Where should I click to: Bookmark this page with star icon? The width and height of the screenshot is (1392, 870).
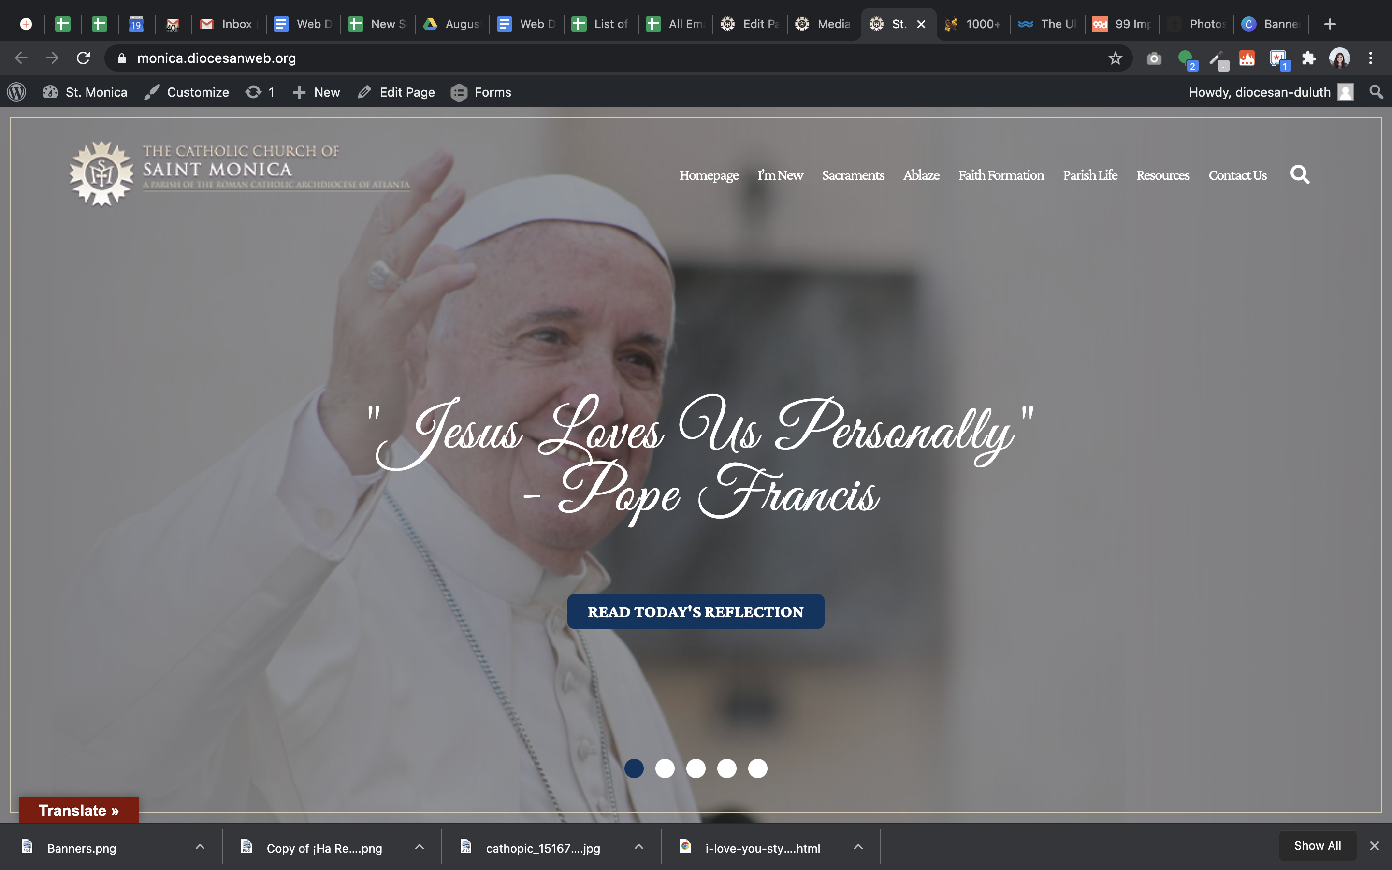(x=1115, y=58)
